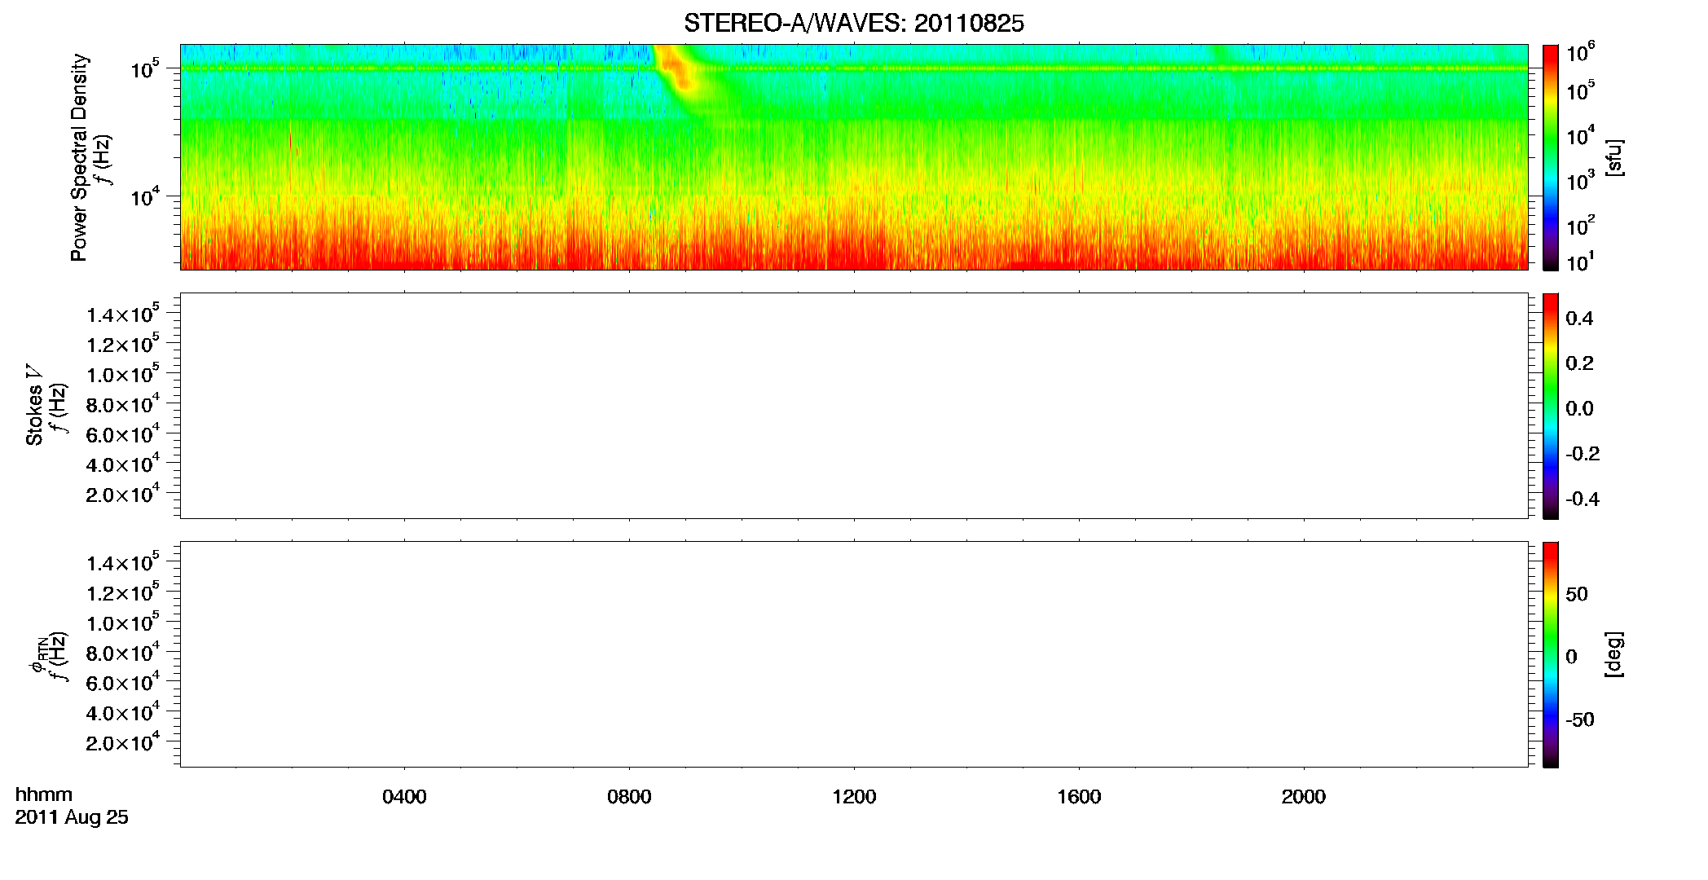Select the "[deg]" colorbar unit label
This screenshot has height=880, width=1708.
[1614, 654]
